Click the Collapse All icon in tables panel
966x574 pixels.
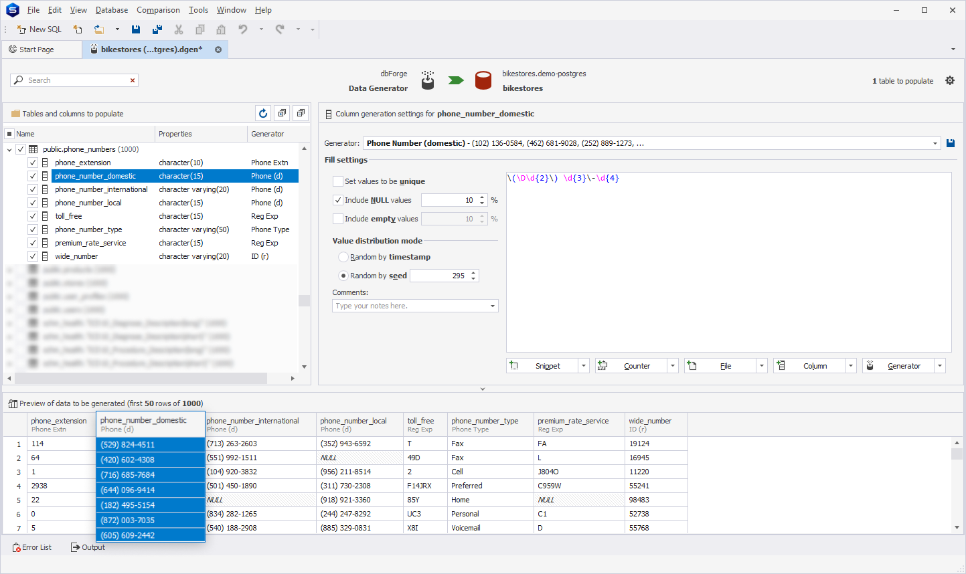pyautogui.click(x=301, y=113)
